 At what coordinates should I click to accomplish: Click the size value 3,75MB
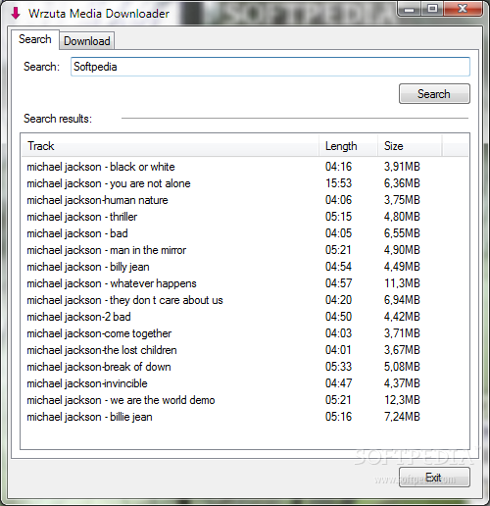pos(402,200)
